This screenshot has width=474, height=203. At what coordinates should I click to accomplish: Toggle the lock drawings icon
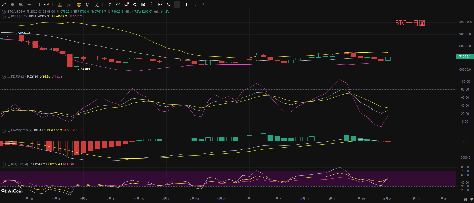click(152, 4)
